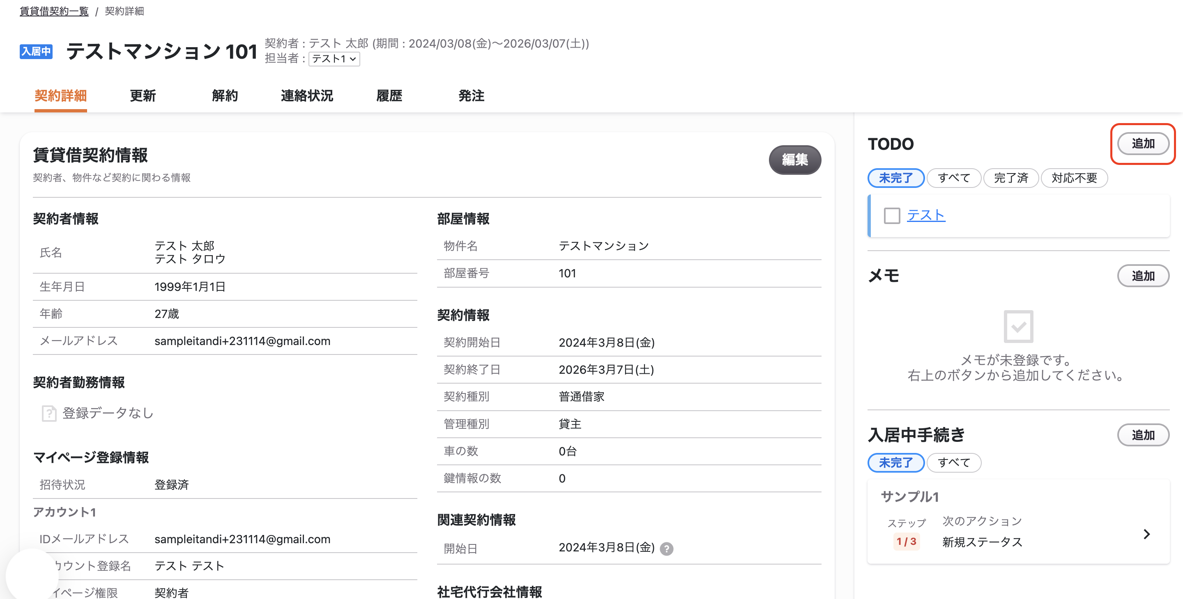This screenshot has height=599, width=1183.
Task: Click the アカウント登録名 value テスト テスト
Action: 189,567
